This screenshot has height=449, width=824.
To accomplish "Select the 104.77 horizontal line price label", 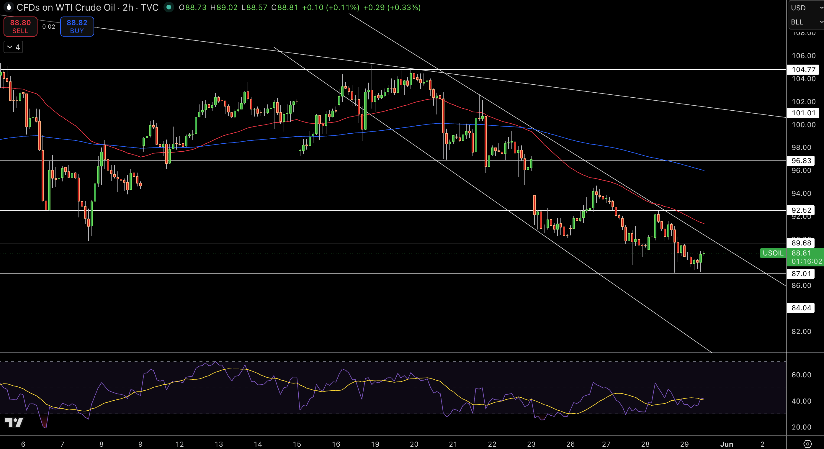I will click(x=803, y=69).
